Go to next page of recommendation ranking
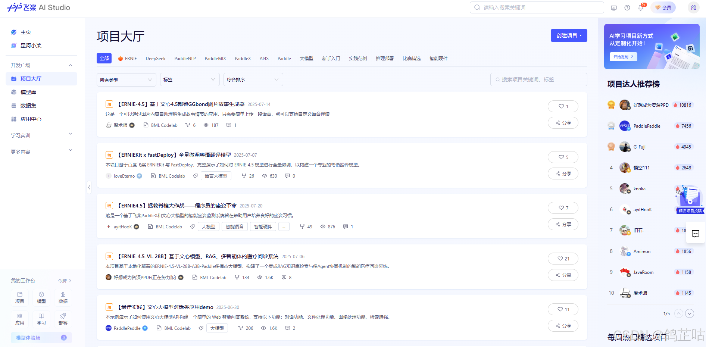Viewport: 706px width, 347px height. (690, 314)
